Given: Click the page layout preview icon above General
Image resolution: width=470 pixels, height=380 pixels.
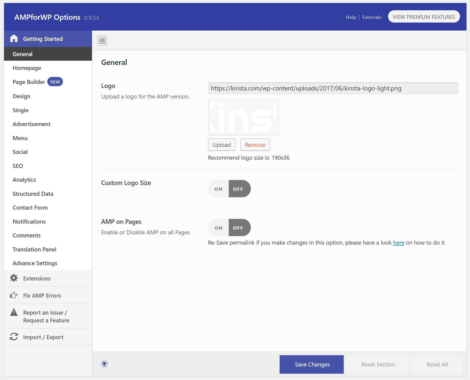Looking at the screenshot, I should 102,40.
